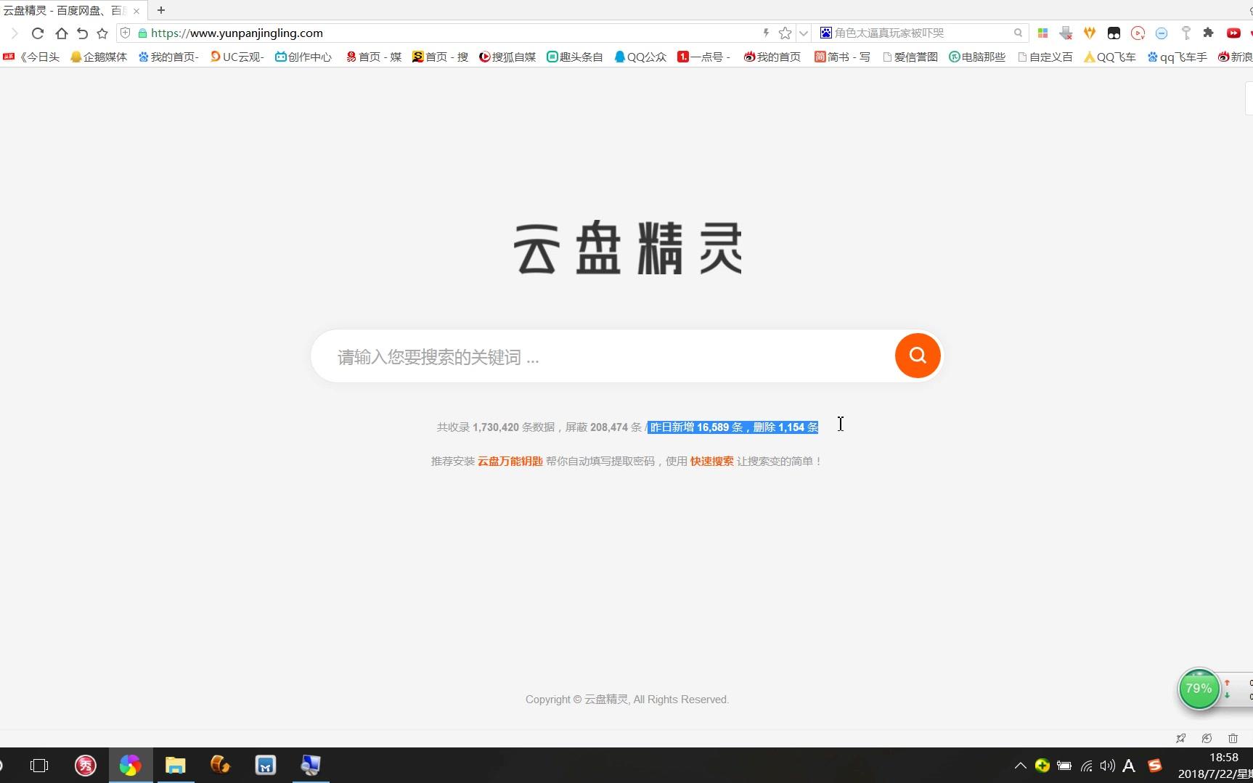Show hidden system tray icons
Image resolution: width=1253 pixels, height=783 pixels.
pyautogui.click(x=1021, y=766)
